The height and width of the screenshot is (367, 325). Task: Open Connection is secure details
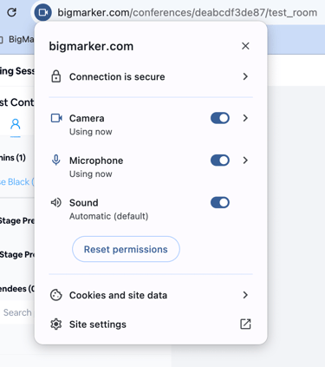tap(151, 76)
